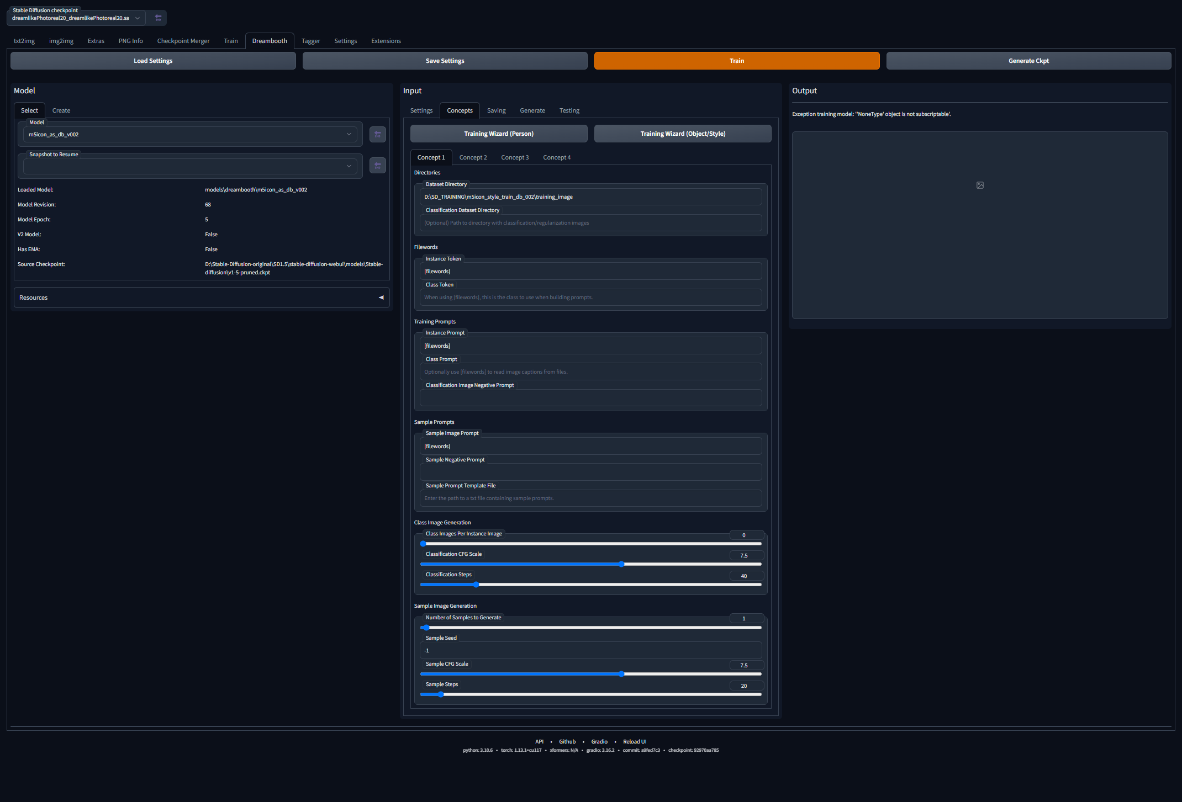The height and width of the screenshot is (802, 1182).
Task: Open the Stable Diffusion checkpoint dropdown
Action: pos(76,18)
